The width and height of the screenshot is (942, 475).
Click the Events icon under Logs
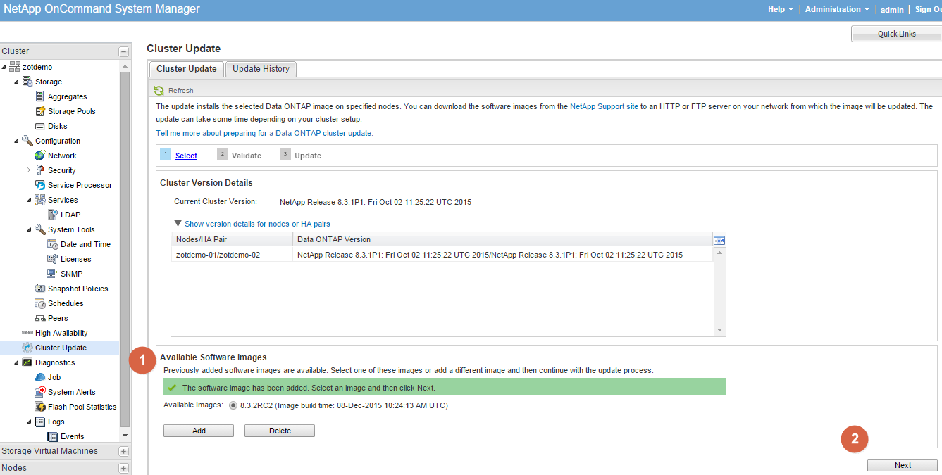tap(53, 436)
